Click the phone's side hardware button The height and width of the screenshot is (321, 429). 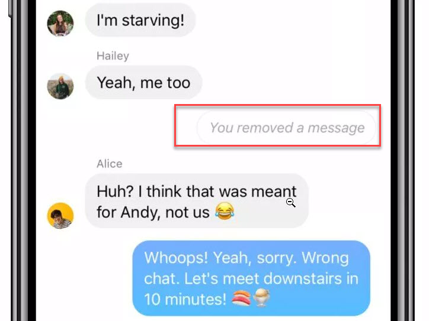[x=10, y=8]
